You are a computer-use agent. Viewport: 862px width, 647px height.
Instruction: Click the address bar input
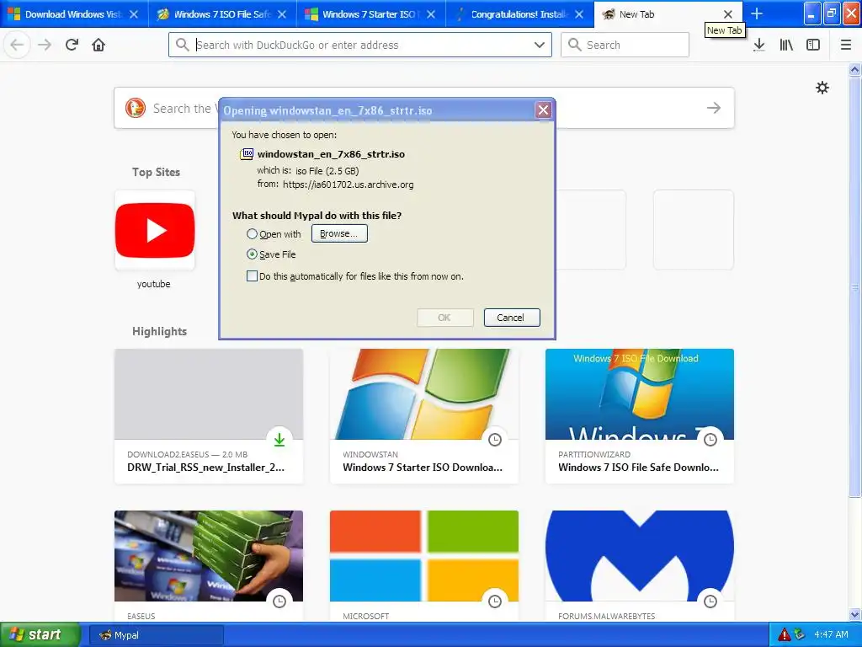click(x=360, y=45)
